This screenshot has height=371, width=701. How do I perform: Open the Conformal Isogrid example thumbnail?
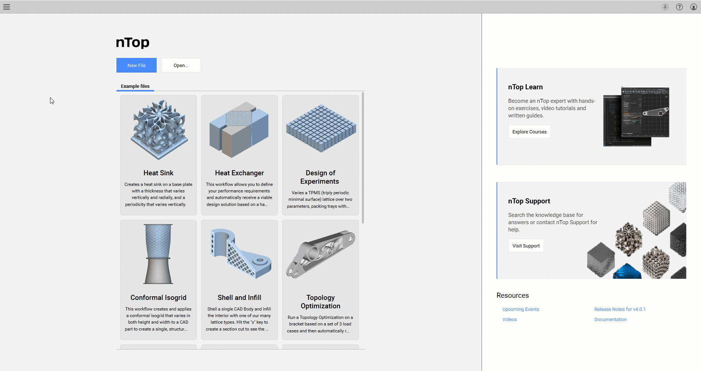(x=158, y=254)
